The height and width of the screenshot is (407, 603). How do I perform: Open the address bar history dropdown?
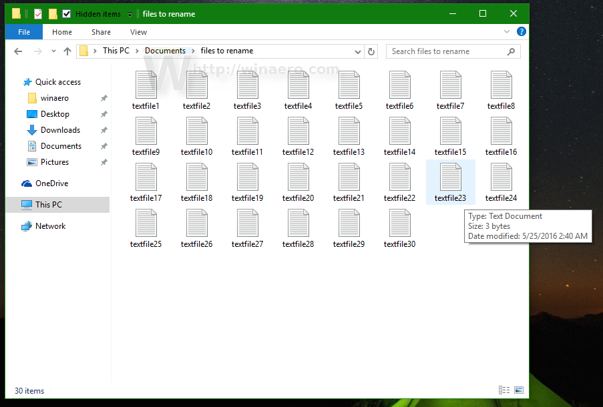(x=358, y=51)
